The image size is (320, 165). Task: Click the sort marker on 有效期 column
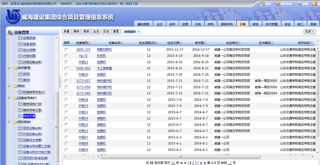205,43
